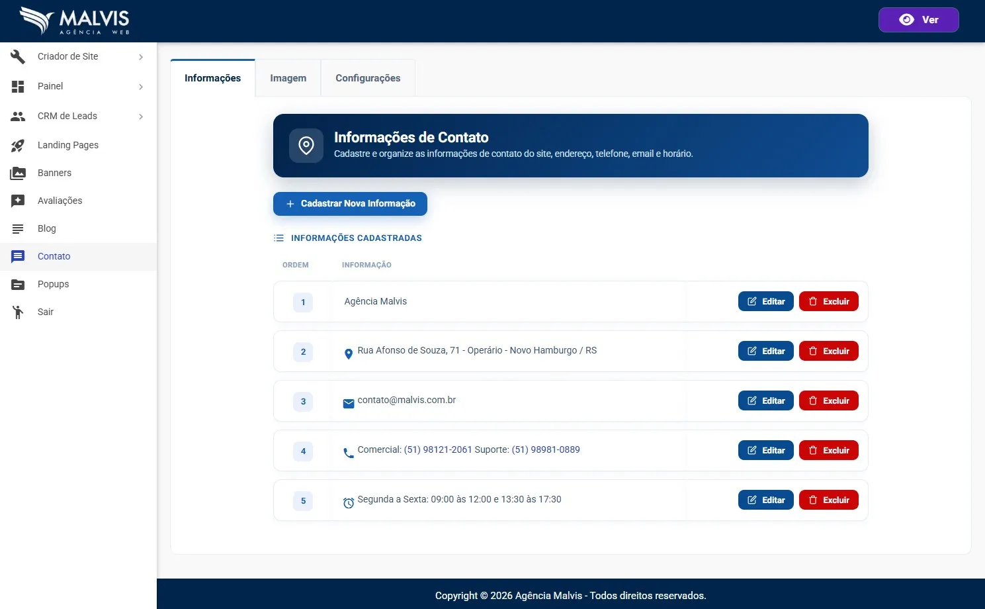Click the ORDEM column header
985x609 pixels.
[295, 265]
